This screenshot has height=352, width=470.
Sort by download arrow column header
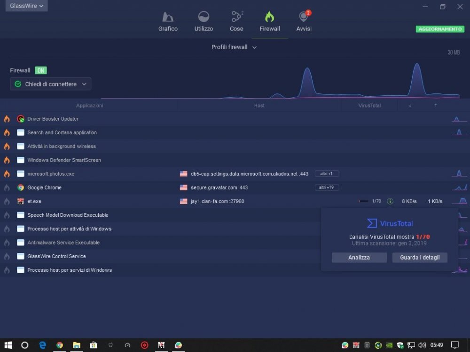coord(410,105)
